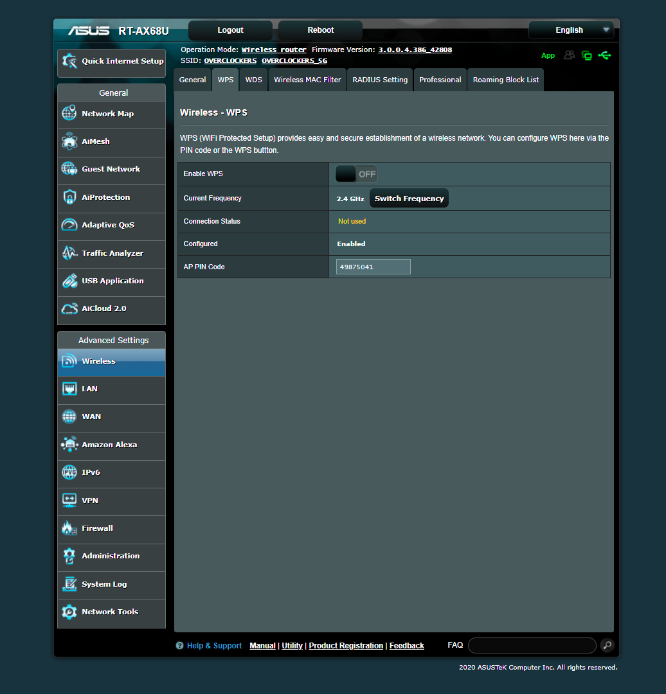This screenshot has height=694, width=666.
Task: Click the "Not used" connection status text
Action: (x=352, y=221)
